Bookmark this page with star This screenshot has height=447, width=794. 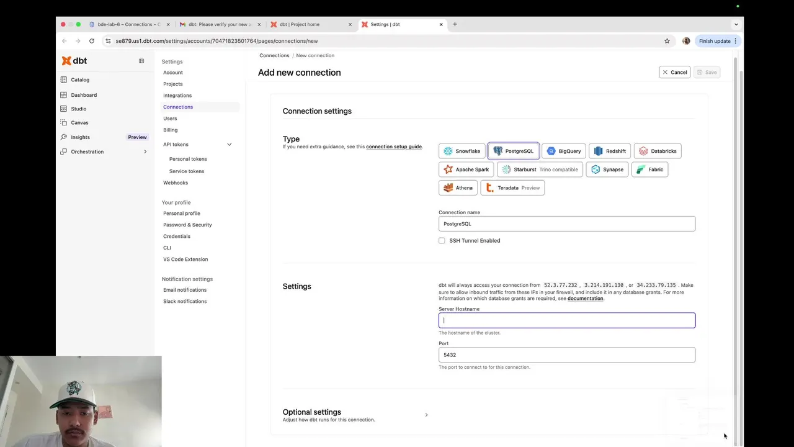coord(667,41)
